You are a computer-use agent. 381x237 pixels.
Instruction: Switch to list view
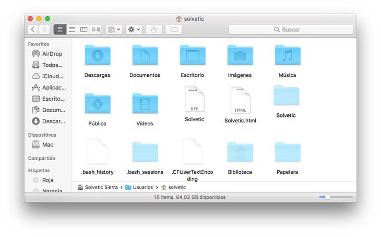[72, 29]
